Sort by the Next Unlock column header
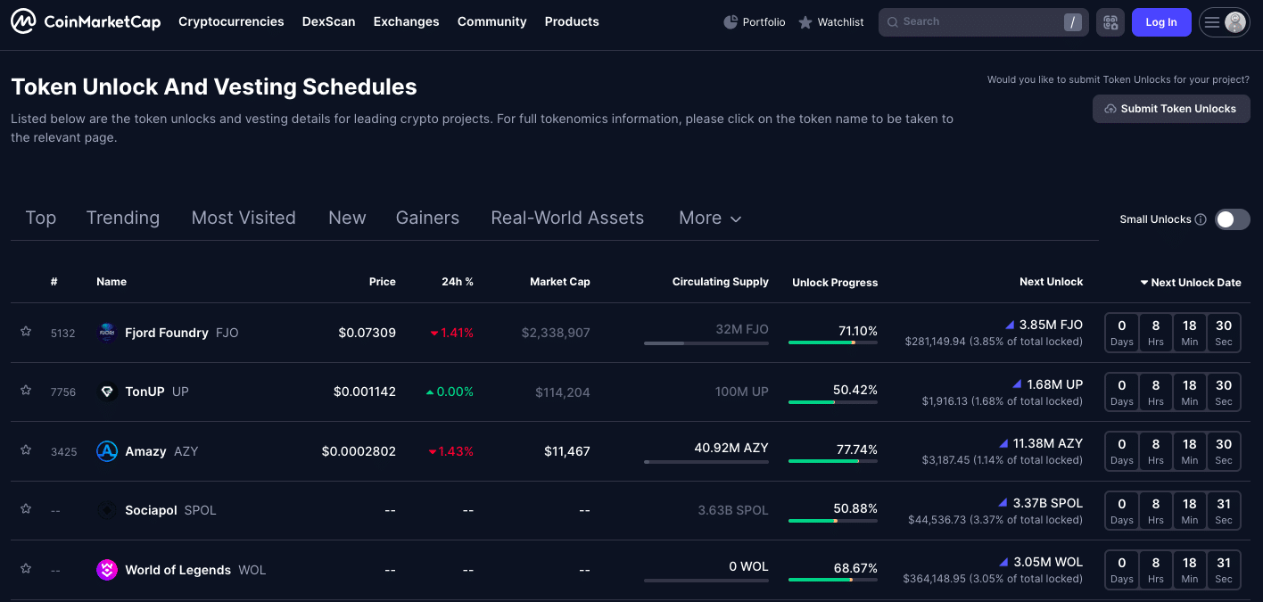Screen dimensions: 1263x602 [x=1051, y=282]
